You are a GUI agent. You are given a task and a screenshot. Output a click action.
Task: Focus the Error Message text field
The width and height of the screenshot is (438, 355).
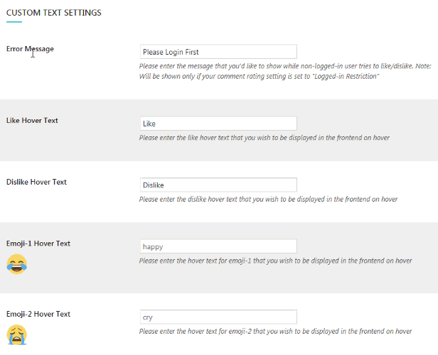(x=218, y=52)
